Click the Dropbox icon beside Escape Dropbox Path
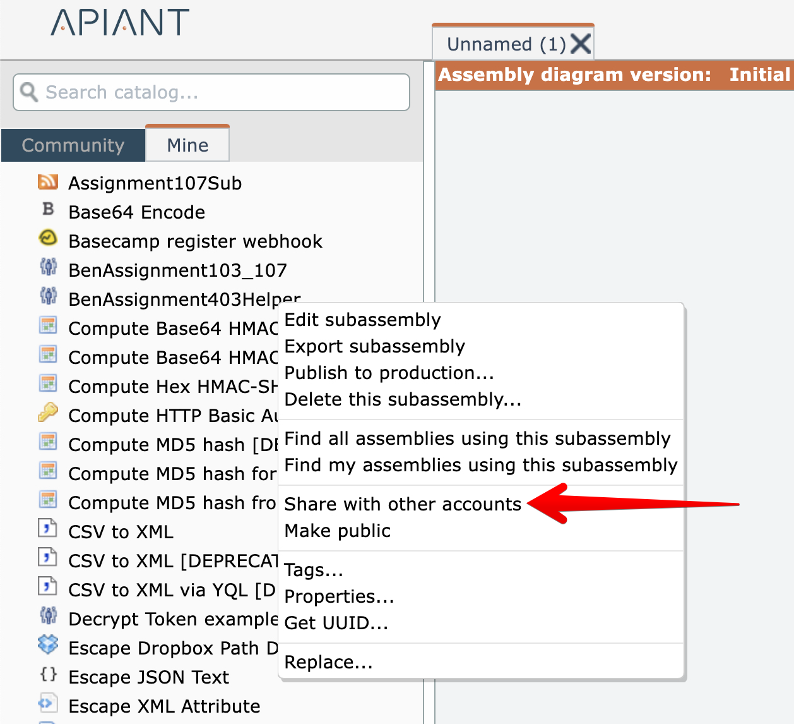This screenshot has width=794, height=724. click(x=48, y=645)
